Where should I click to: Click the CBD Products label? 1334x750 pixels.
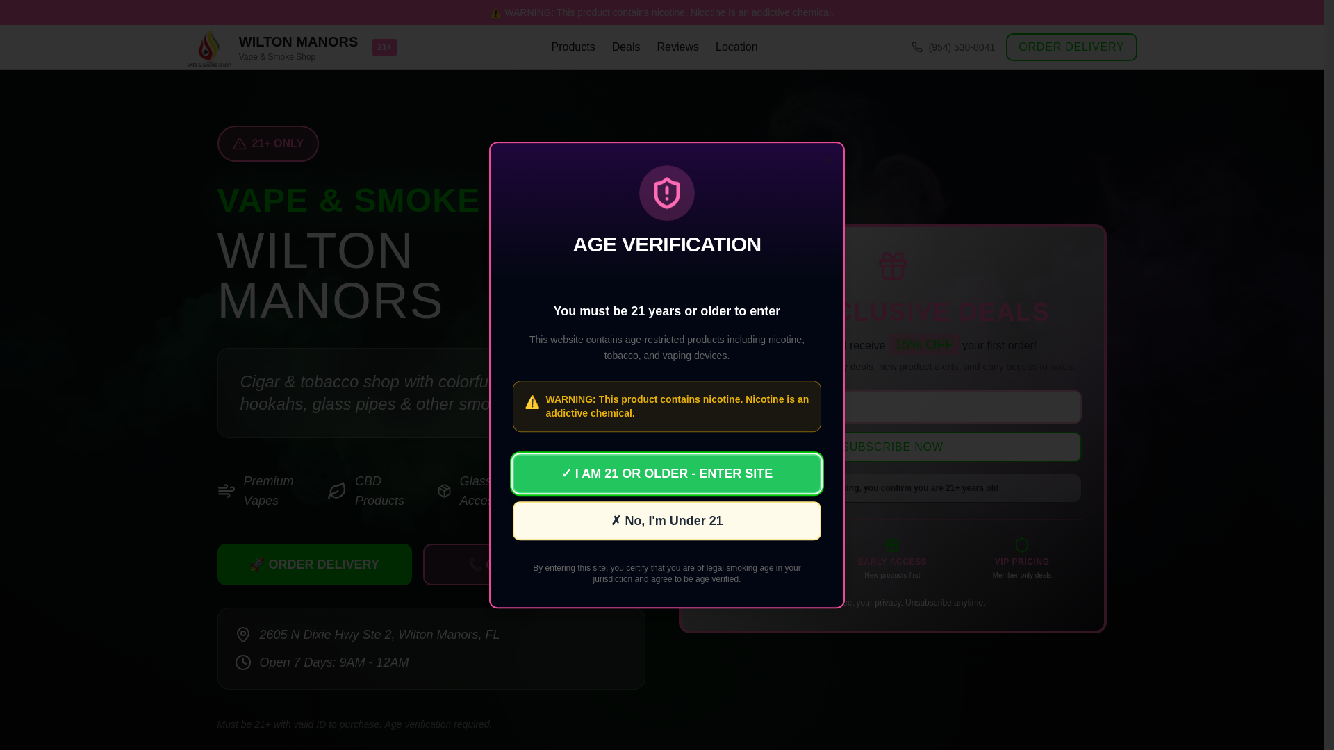[x=379, y=491]
